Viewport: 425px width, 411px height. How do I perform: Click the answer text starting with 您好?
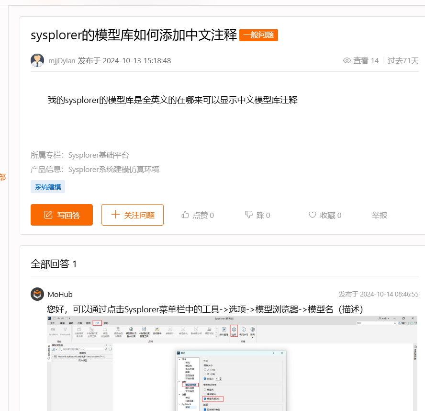[x=205, y=309]
